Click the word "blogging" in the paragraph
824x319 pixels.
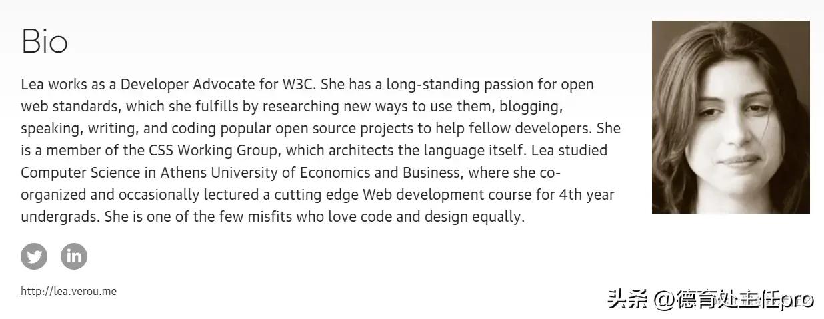[x=532, y=107]
